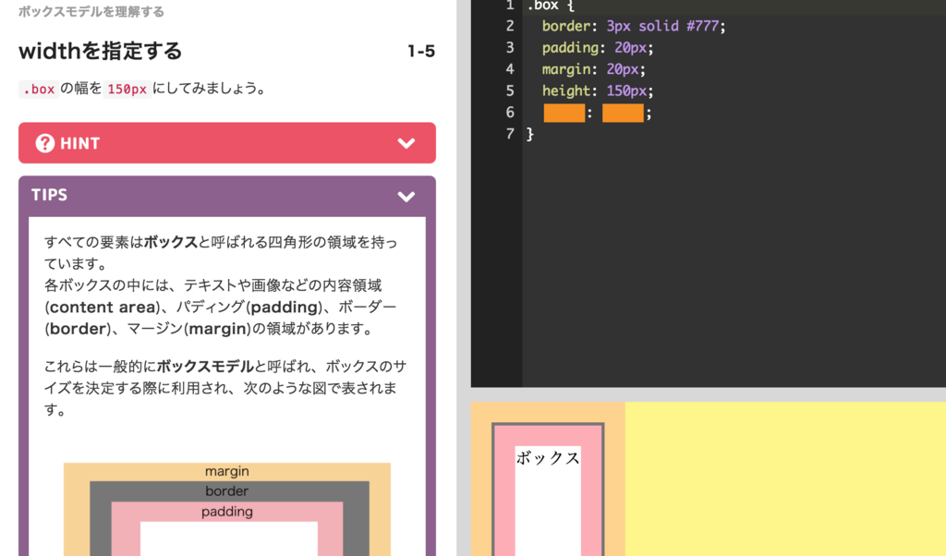Click the ボックス text in preview
This screenshot has height=556, width=946.
coord(548,458)
